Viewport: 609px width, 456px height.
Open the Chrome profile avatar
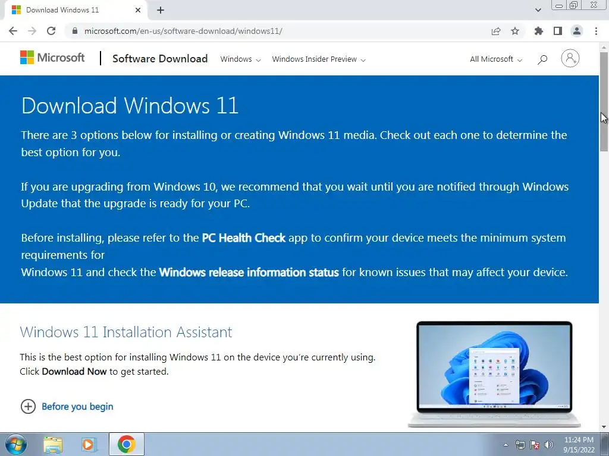[577, 31]
